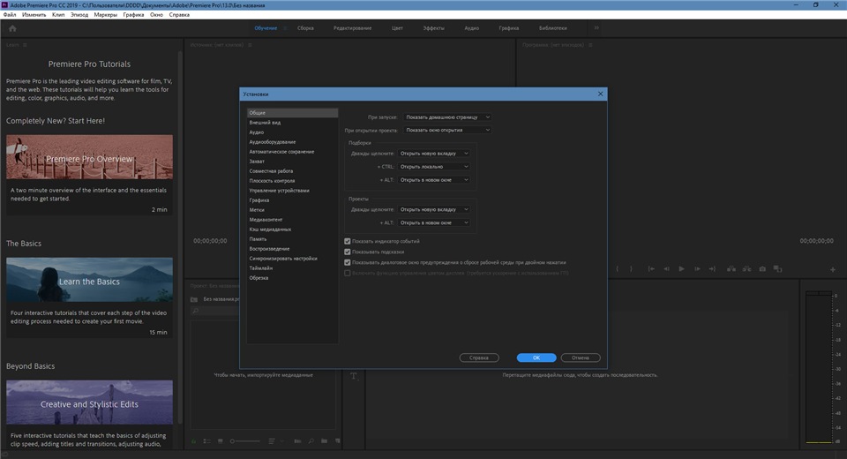Go to In point in Program monitor
This screenshot has width=847, height=459.
point(651,268)
